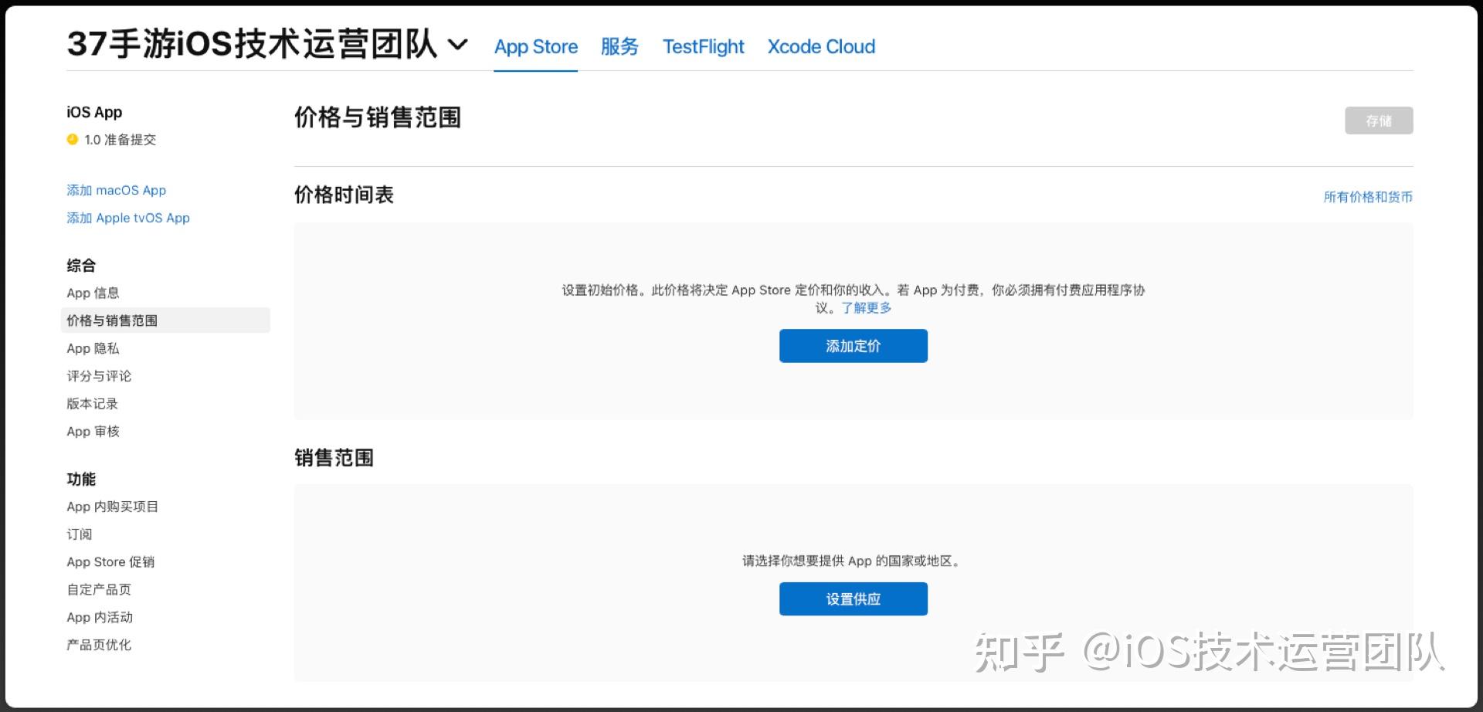Viewport: 1483px width, 712px height.
Task: Click the 设置供应 button
Action: 853,599
